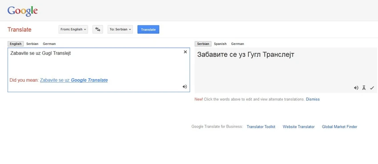This screenshot has width=378, height=164.
Task: Open the Translator Toolkit link
Action: (261, 127)
